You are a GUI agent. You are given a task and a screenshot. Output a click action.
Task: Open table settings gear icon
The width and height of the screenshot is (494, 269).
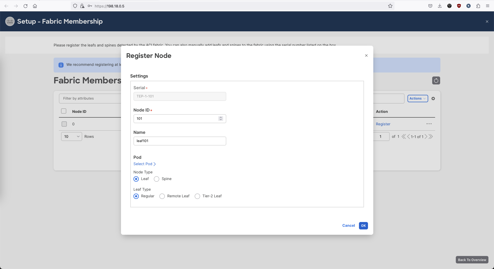tap(433, 99)
